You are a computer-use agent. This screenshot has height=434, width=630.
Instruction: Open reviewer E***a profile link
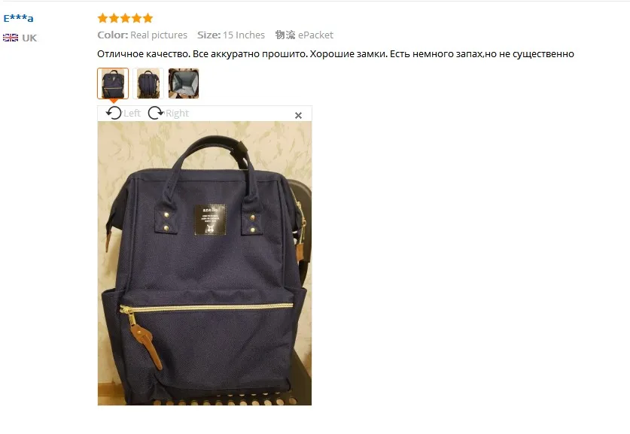point(19,18)
